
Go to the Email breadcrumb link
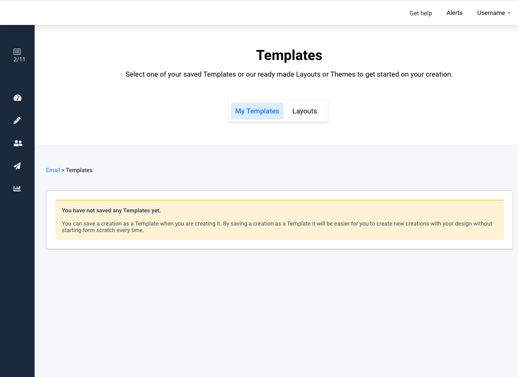53,170
